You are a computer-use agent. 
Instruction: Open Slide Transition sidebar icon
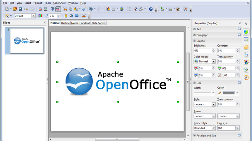pos(246,55)
